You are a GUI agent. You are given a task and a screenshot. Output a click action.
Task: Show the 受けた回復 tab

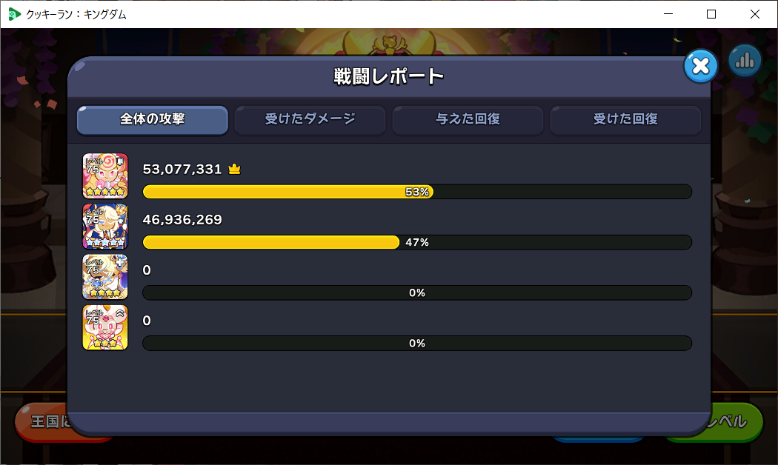coord(625,119)
